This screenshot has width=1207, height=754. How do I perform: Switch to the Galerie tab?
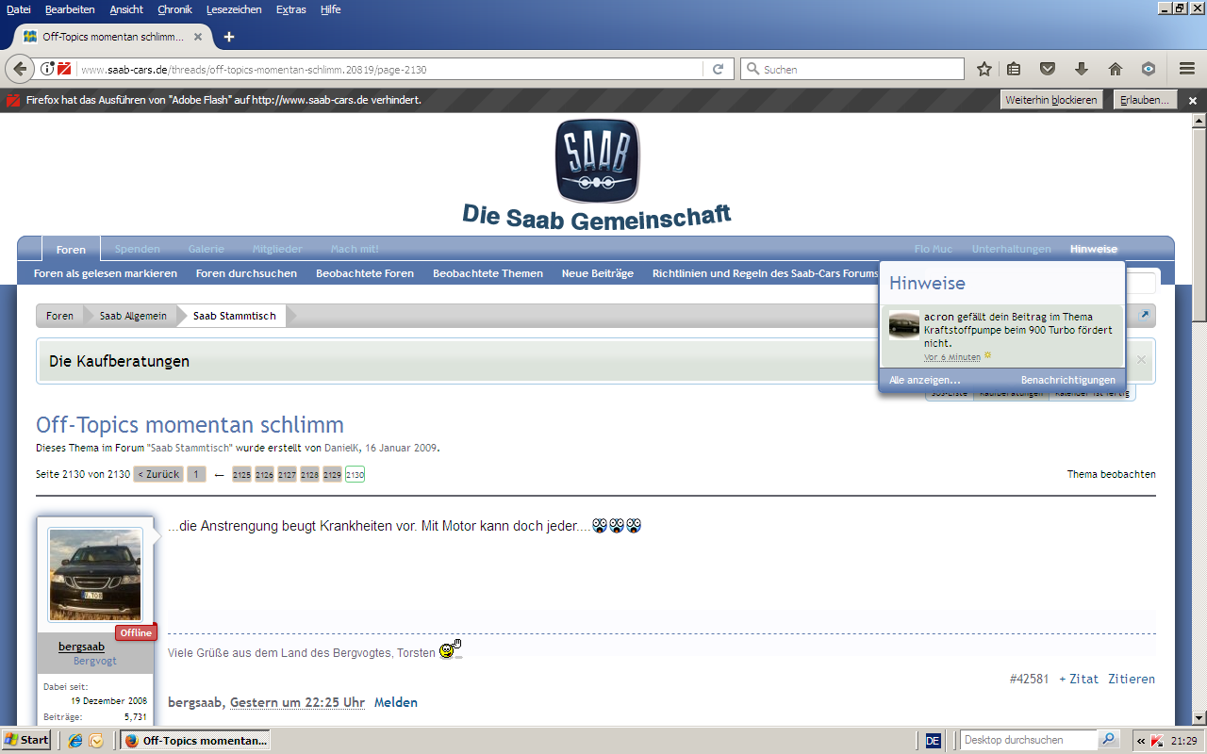[206, 249]
